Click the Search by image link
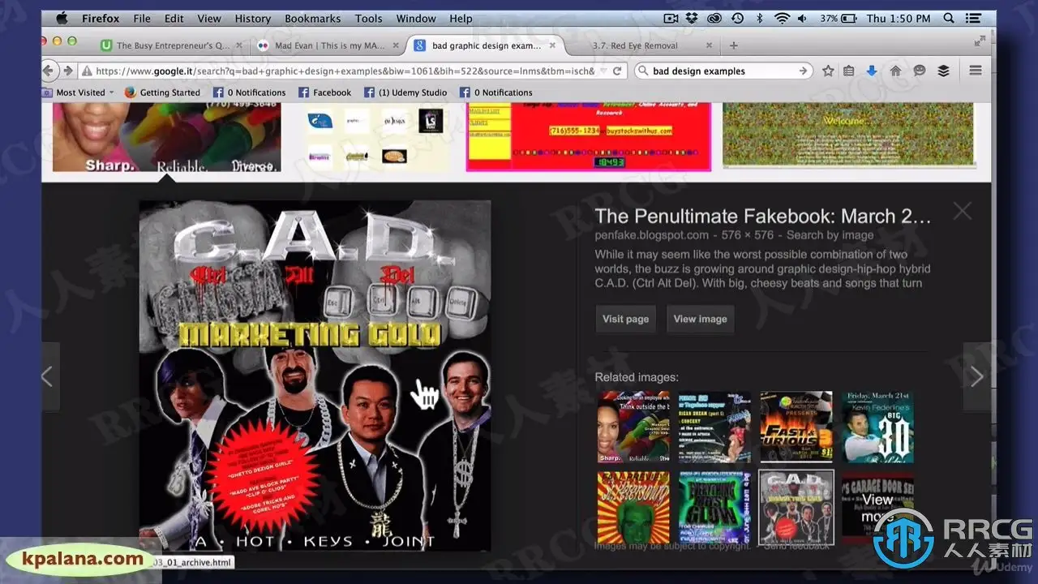 [x=830, y=235]
